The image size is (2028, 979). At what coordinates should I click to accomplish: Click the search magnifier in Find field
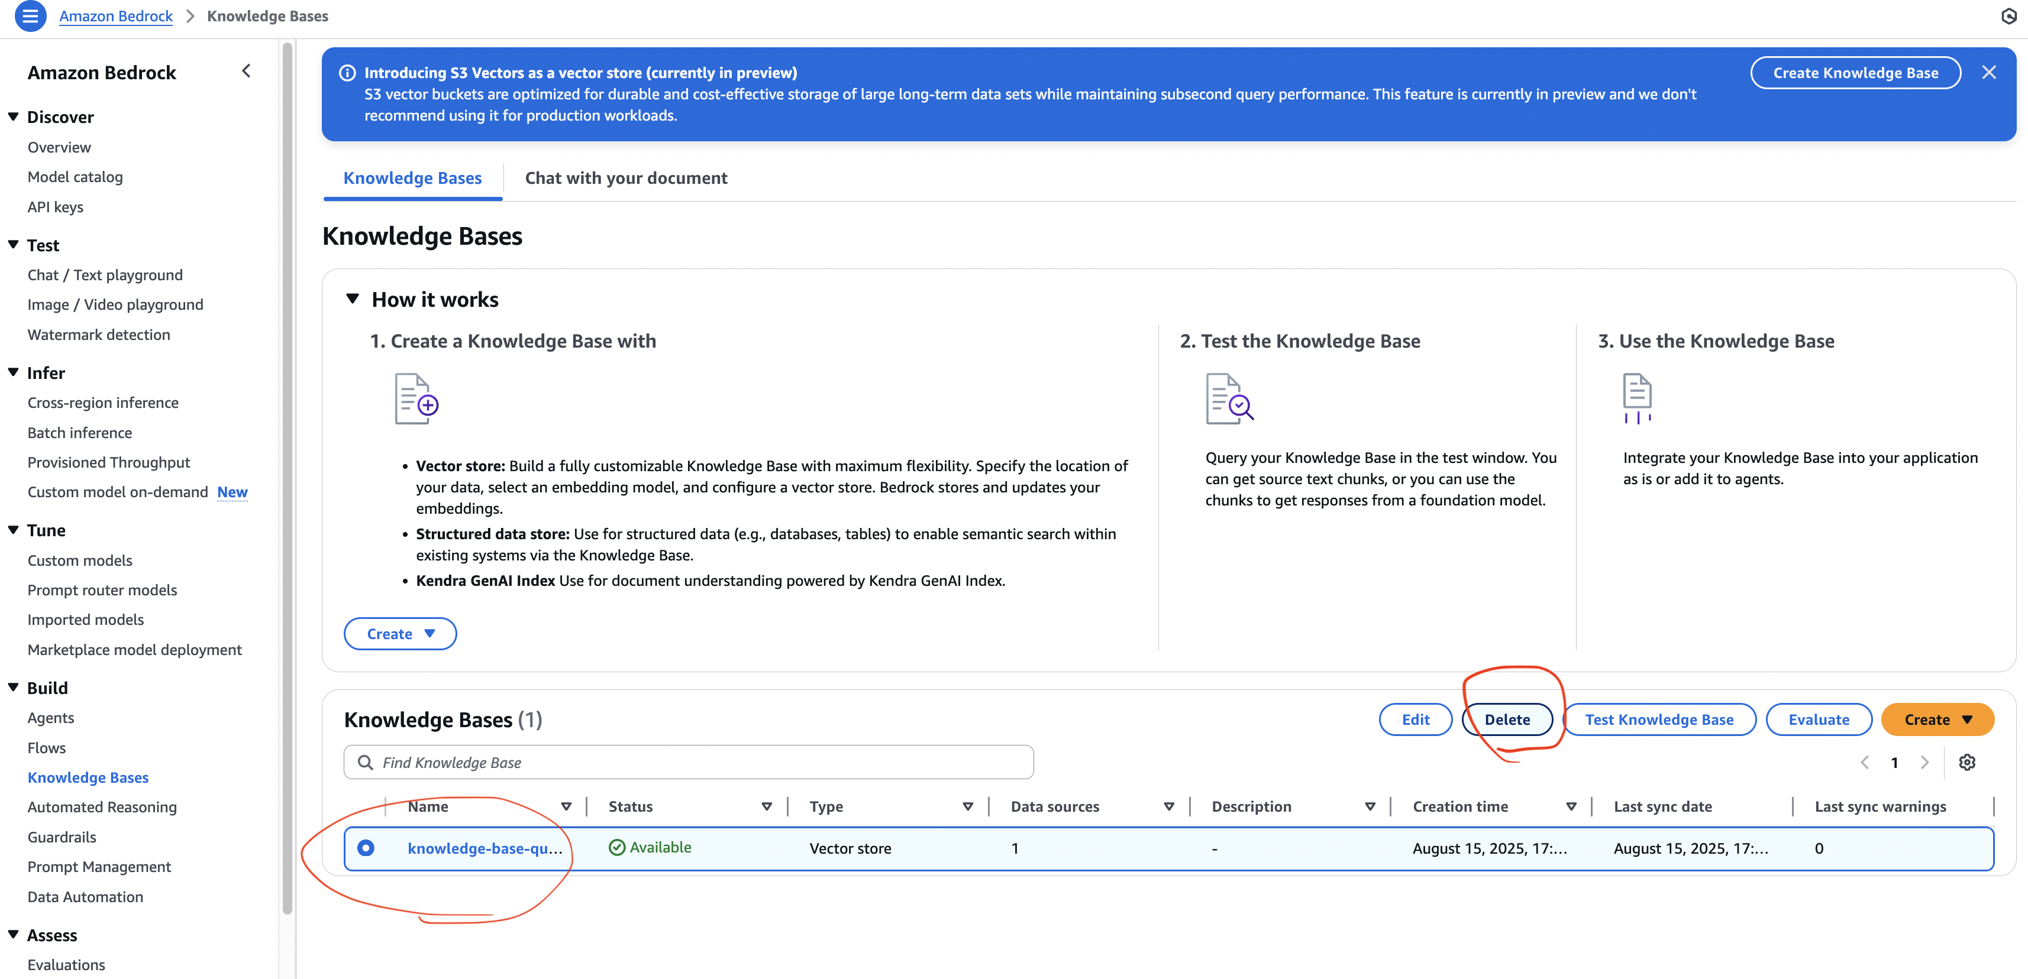pyautogui.click(x=365, y=762)
